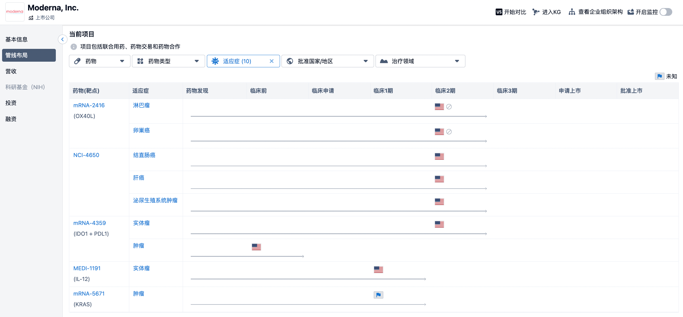
Task: Click the US flag in the 卵巢癌 row
Action: (x=439, y=132)
